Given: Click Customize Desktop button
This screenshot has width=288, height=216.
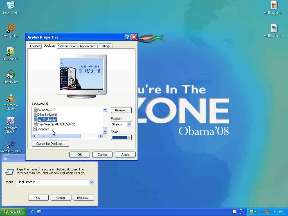Looking at the screenshot, I should coord(50,143).
